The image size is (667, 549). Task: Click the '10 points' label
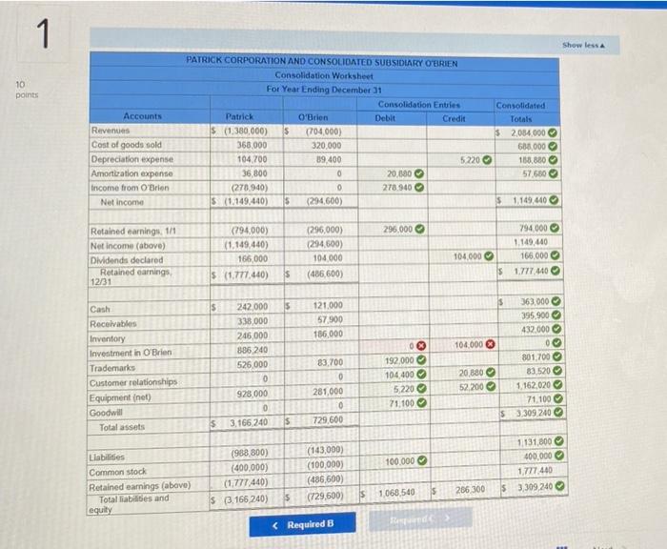(27, 90)
